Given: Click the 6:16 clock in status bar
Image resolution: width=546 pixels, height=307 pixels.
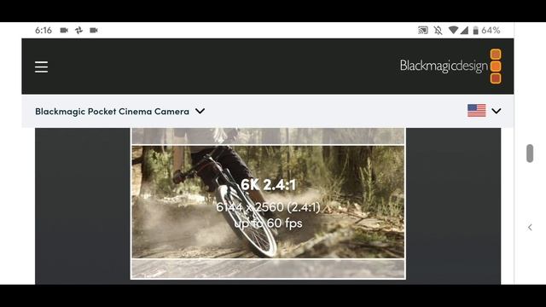Looking at the screenshot, I should click(x=44, y=31).
